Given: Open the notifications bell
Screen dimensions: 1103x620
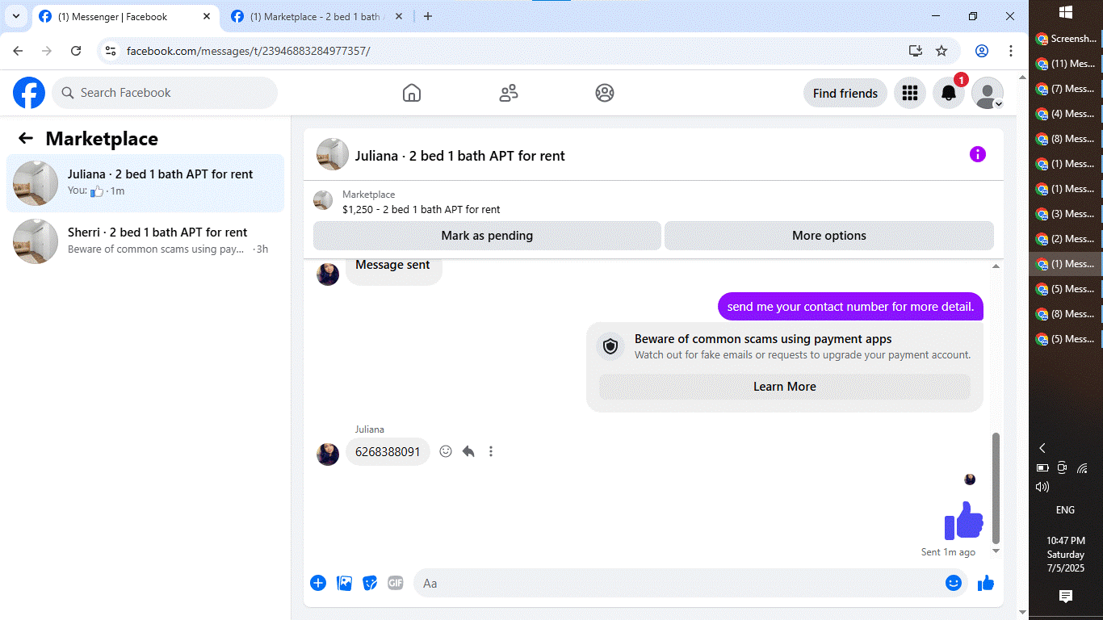Looking at the screenshot, I should pyautogui.click(x=949, y=93).
